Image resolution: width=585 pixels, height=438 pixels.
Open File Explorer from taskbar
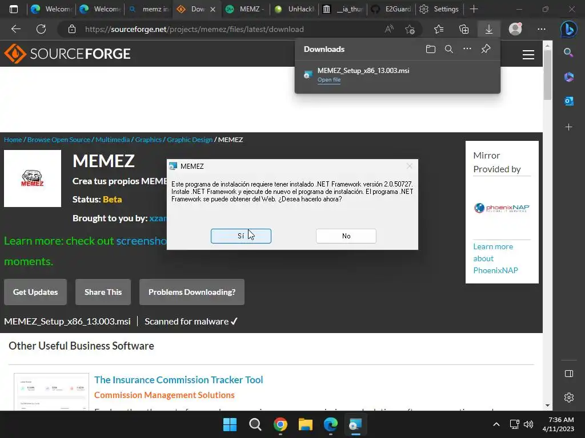coord(306,424)
